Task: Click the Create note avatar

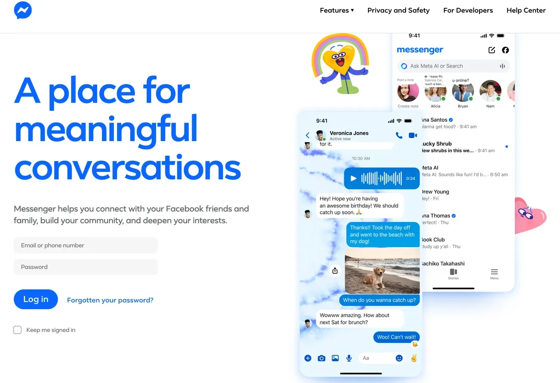Action: pos(408,91)
